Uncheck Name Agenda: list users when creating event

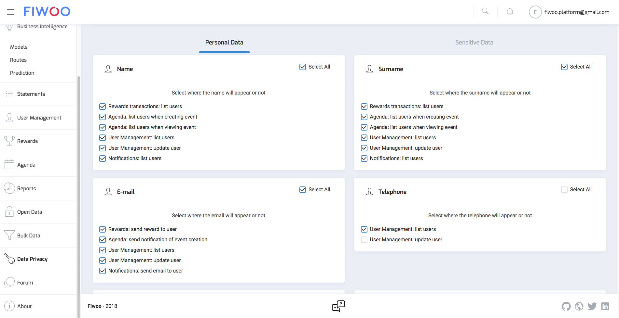(103, 117)
